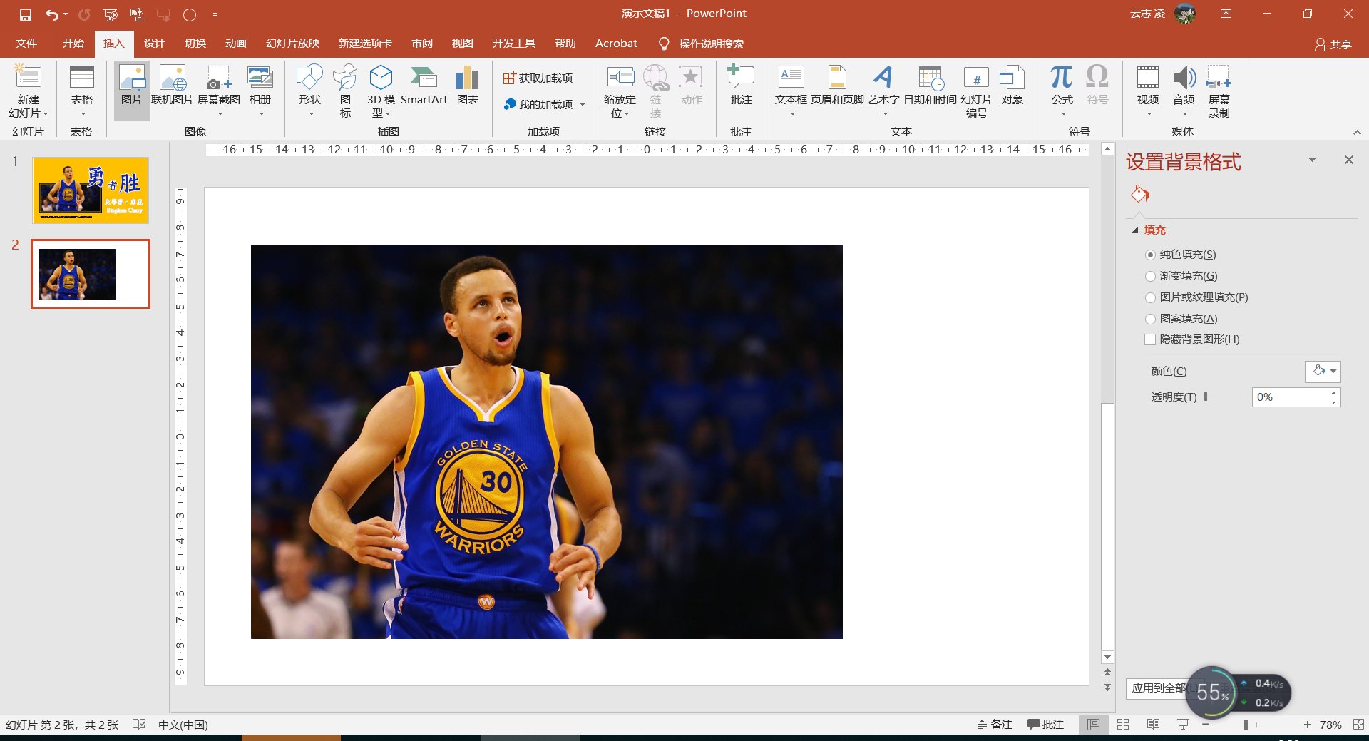1369x741 pixels.
Task: Increase transparency with spinner up arrow
Action: [1333, 393]
